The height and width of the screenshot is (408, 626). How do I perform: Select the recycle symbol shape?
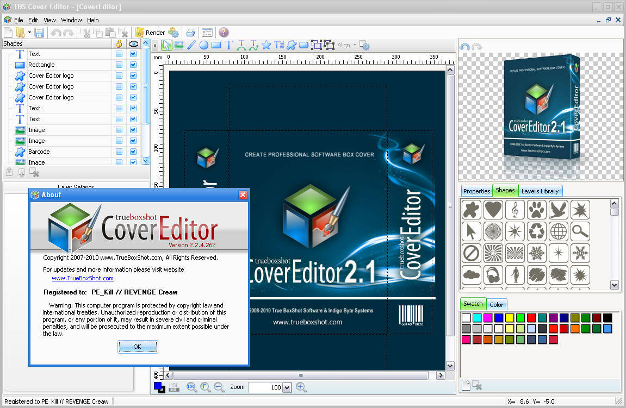point(537,231)
